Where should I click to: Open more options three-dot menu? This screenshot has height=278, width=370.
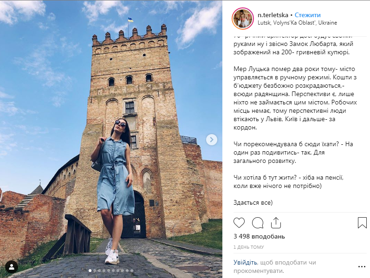362,267
